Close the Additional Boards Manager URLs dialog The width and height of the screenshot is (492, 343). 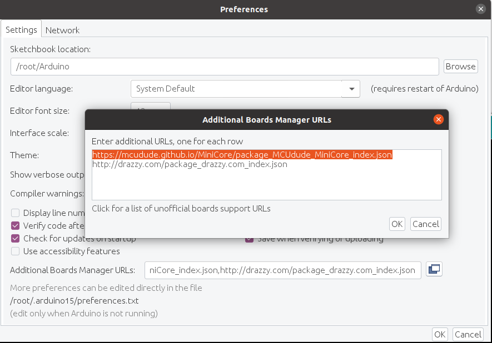pos(438,119)
